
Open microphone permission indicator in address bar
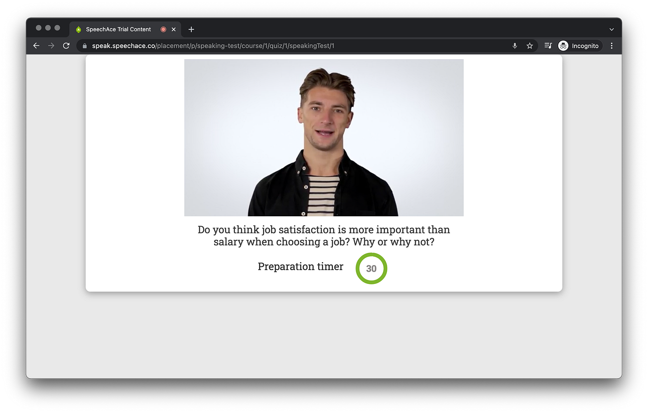coord(515,46)
